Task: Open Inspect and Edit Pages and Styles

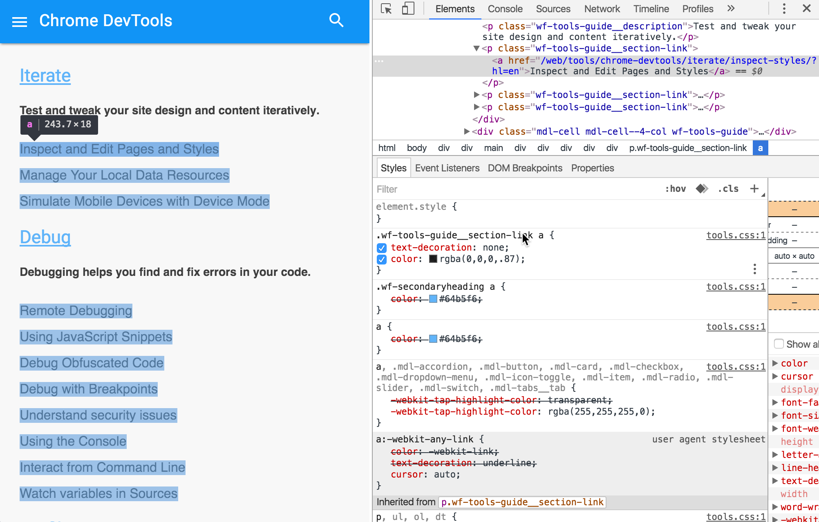Action: pos(119,149)
